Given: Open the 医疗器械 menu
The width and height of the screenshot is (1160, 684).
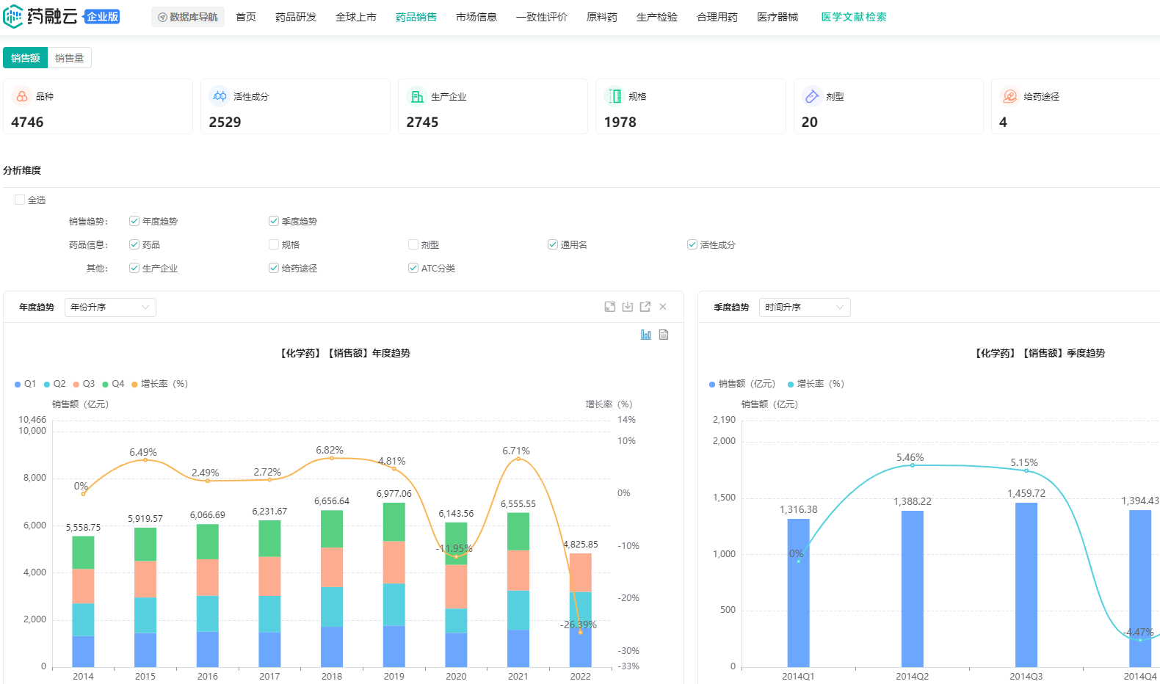Looking at the screenshot, I should 777,17.
